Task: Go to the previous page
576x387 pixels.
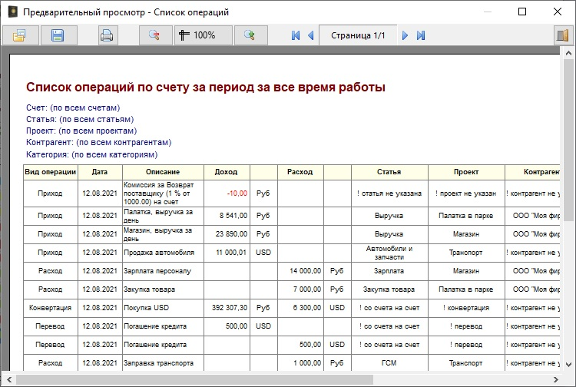Action: (311, 35)
